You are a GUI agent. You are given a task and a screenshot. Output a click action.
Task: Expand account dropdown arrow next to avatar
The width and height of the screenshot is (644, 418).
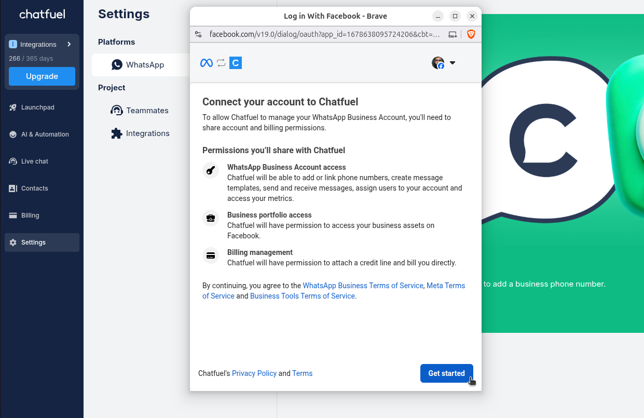(453, 63)
